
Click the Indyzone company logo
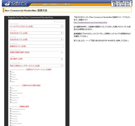tap(16, 3)
